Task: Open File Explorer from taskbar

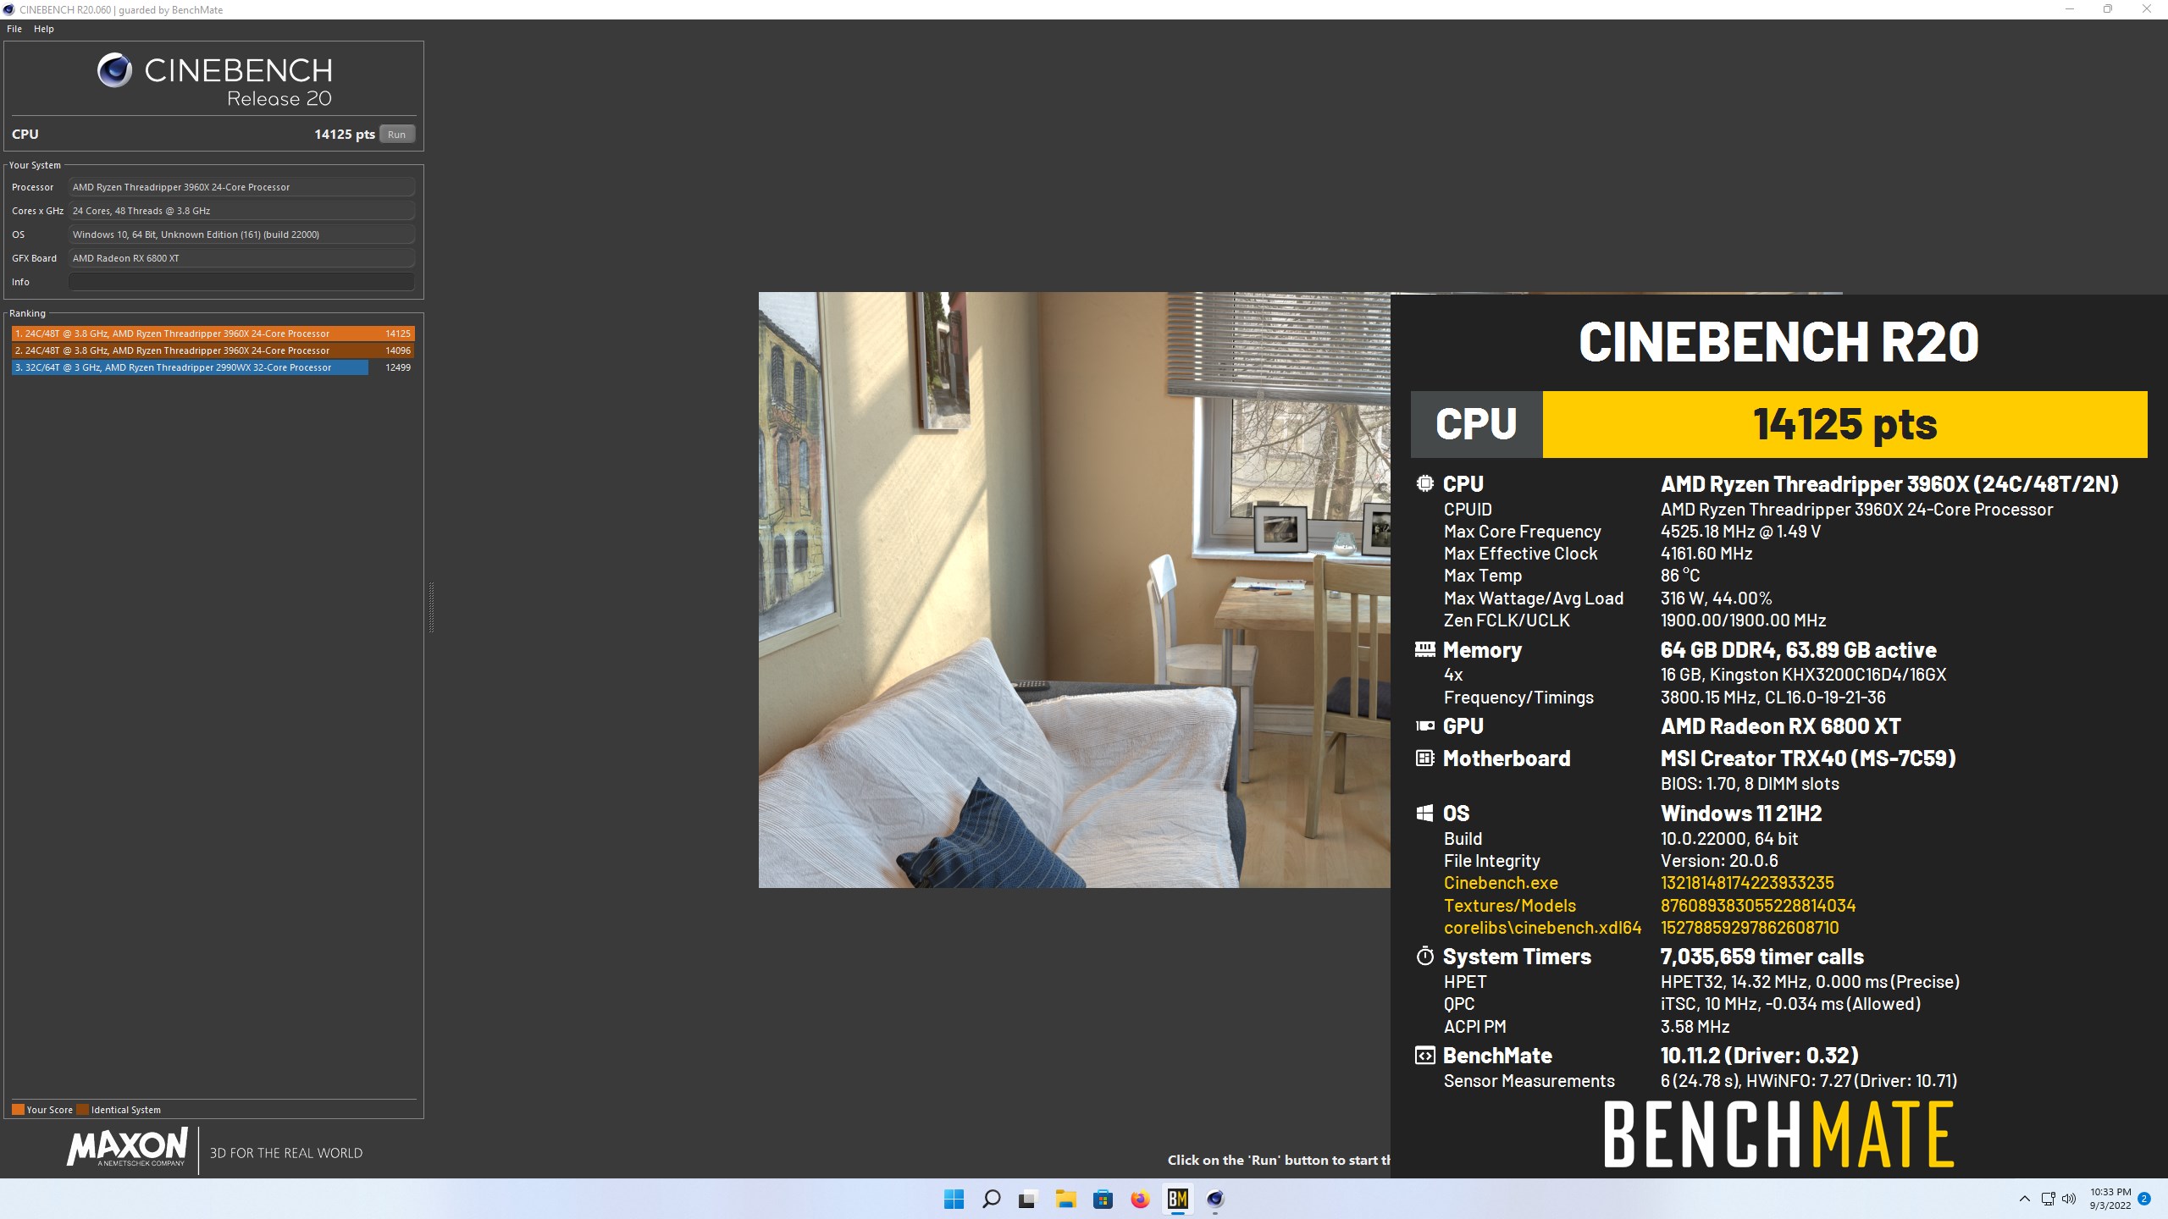Action: click(1065, 1199)
